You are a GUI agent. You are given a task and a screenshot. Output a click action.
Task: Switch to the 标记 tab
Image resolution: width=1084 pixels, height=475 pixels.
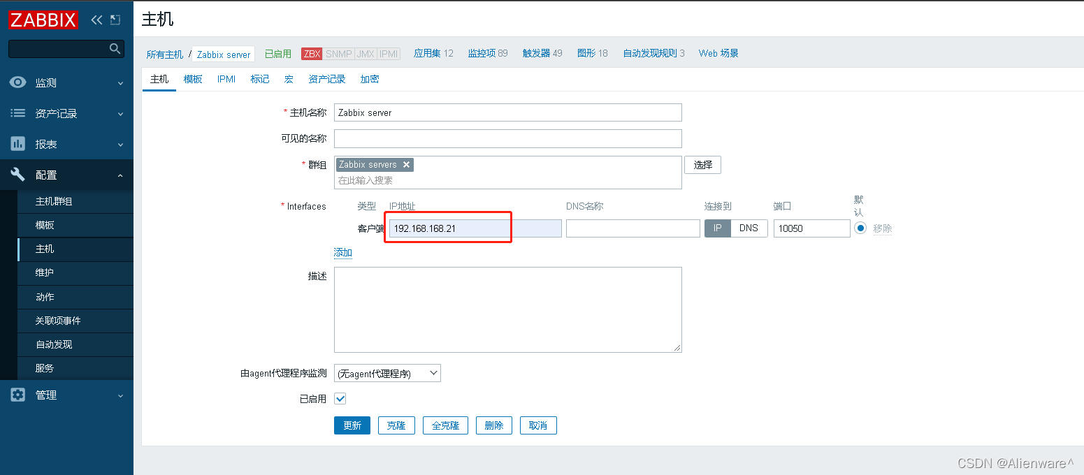coord(260,79)
